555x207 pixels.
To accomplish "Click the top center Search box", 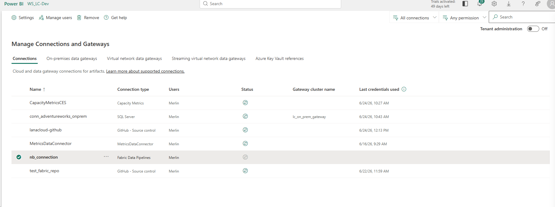I will coord(270,4).
